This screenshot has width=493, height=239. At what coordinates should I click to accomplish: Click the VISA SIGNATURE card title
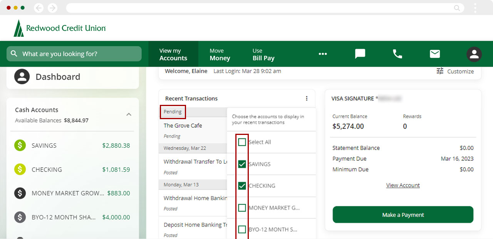[x=352, y=99]
